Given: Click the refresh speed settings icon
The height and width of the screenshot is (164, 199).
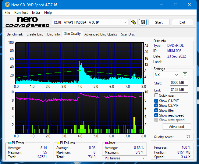Looking at the screenshot, I should pyautogui.click(x=185, y=75).
